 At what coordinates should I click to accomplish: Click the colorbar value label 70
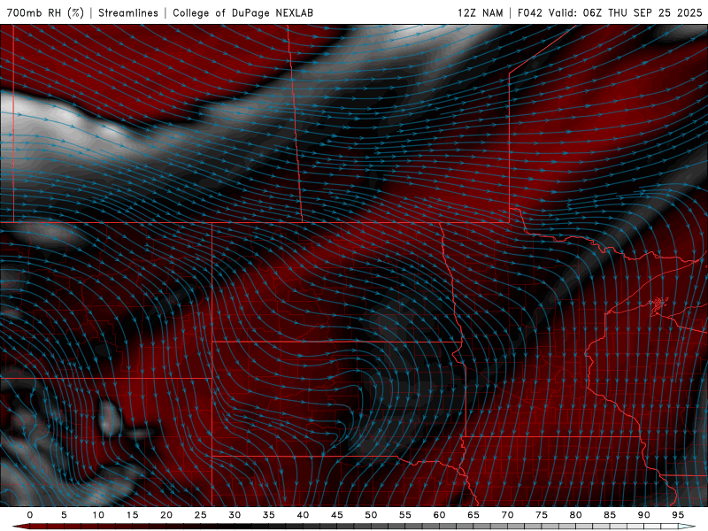[x=507, y=515]
